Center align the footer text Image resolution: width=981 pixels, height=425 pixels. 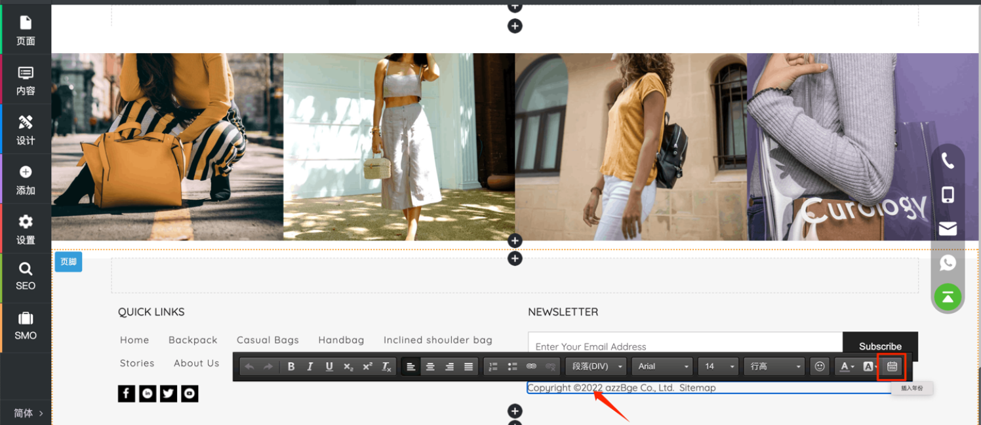pyautogui.click(x=430, y=367)
